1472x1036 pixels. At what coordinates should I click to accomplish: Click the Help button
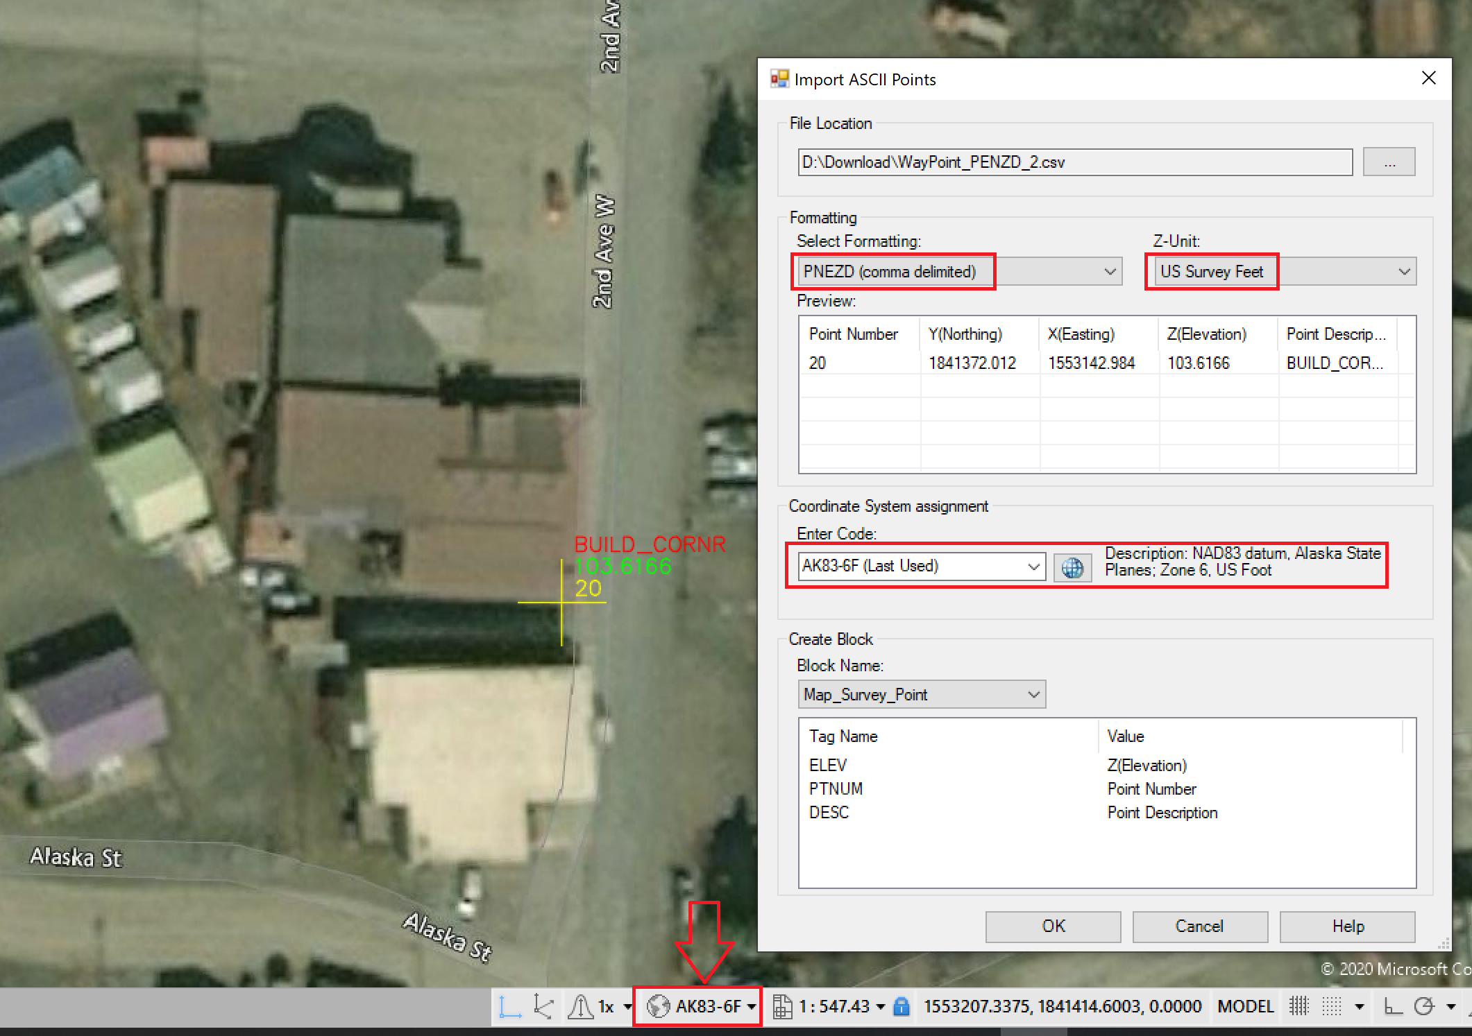pyautogui.click(x=1347, y=926)
